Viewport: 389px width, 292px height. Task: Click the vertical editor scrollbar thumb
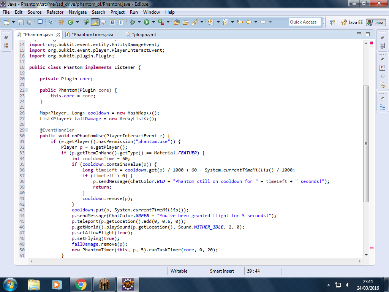pos(366,144)
